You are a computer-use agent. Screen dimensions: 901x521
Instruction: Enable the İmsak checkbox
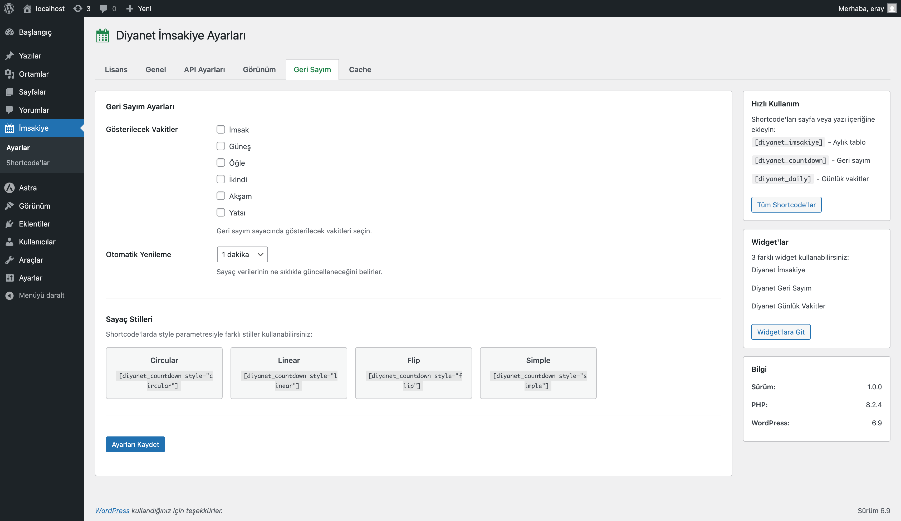click(221, 129)
